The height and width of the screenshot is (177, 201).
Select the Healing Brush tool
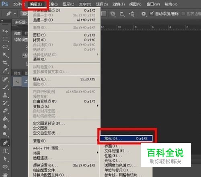5,79
